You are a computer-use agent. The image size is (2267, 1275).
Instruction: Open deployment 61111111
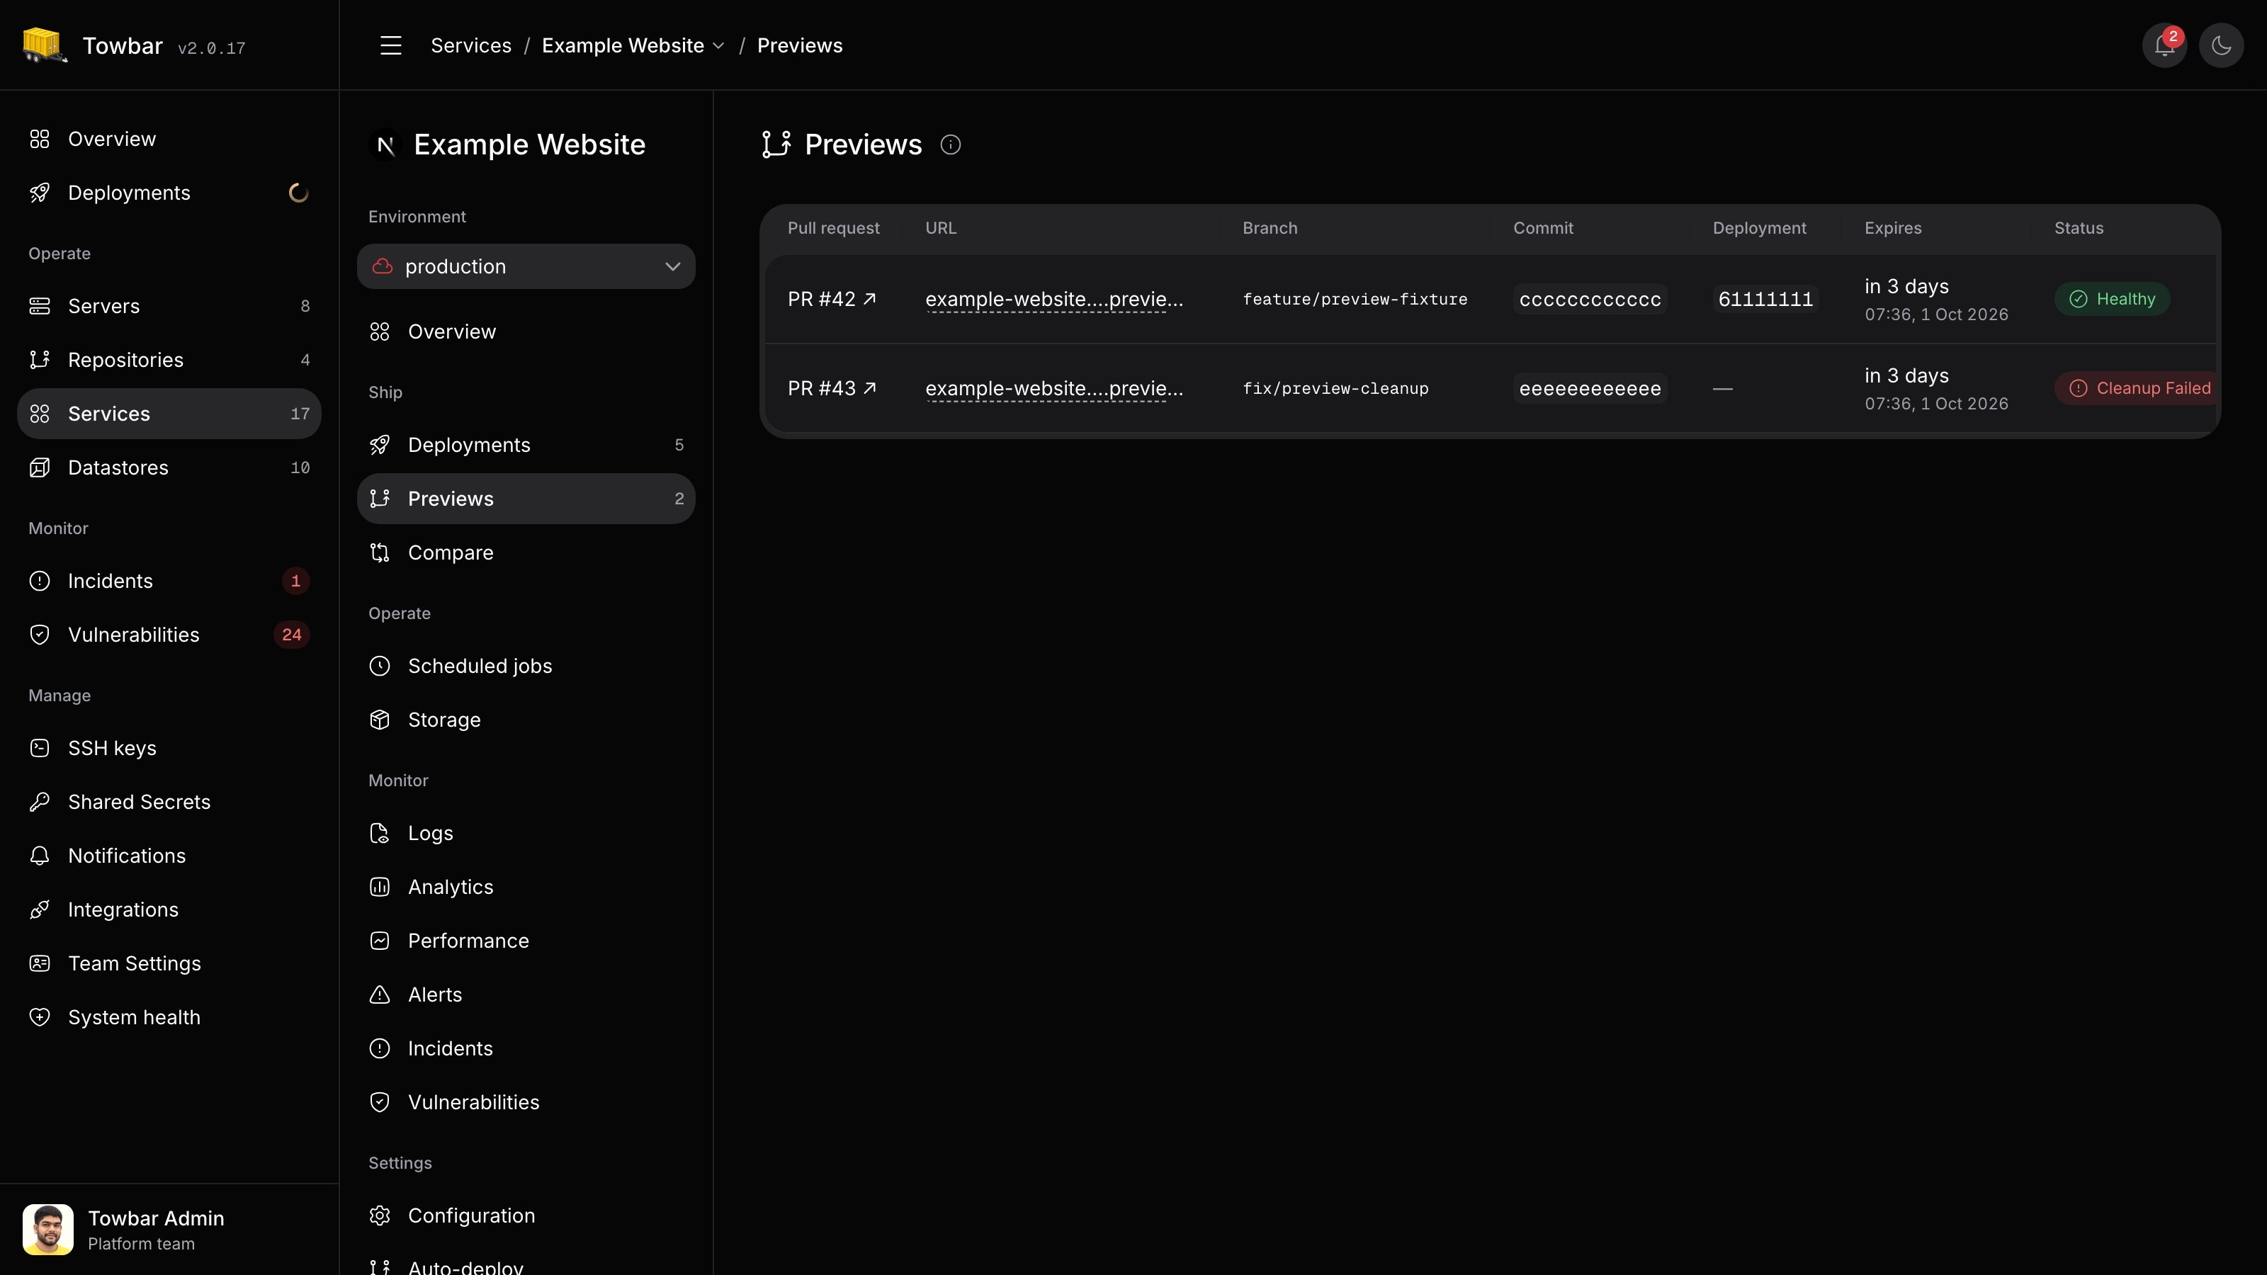(x=1765, y=299)
